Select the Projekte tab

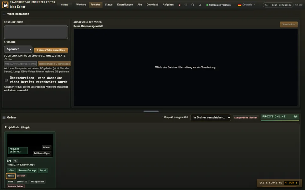pos(96,5)
